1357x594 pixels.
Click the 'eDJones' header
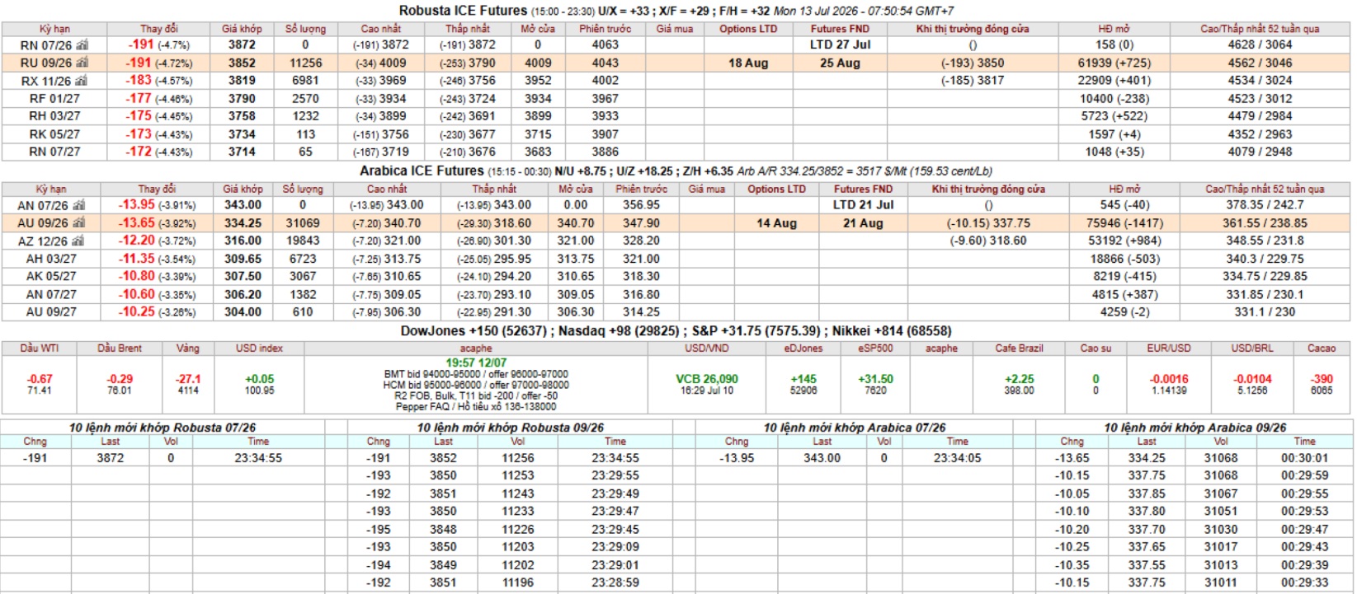click(x=803, y=348)
